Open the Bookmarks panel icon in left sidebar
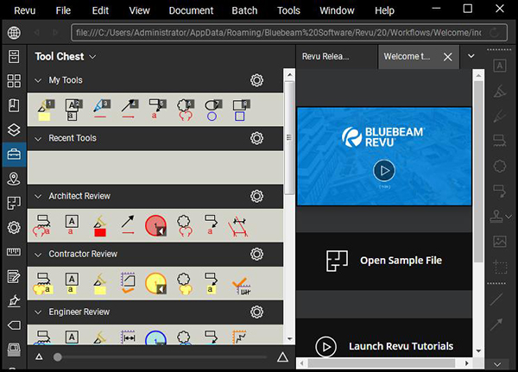Screen dimensions: 518x372 [14, 105]
